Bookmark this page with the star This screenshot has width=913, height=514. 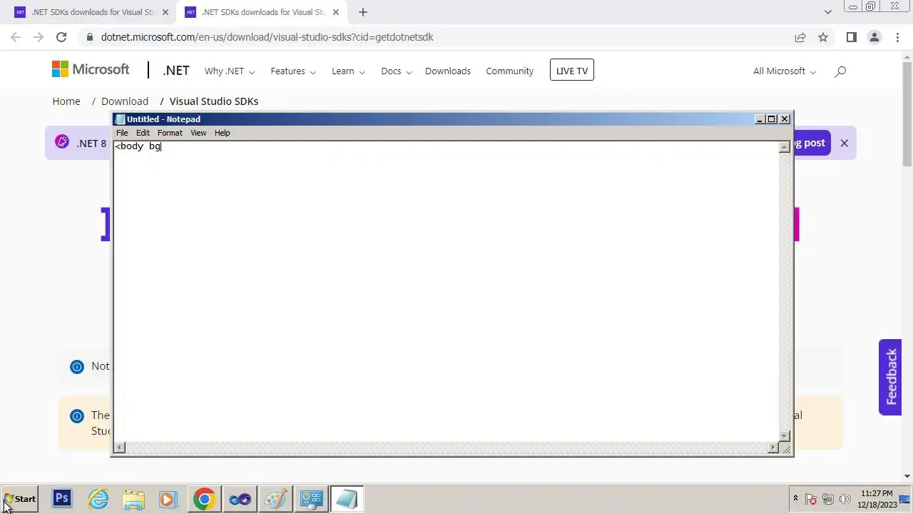[823, 37]
